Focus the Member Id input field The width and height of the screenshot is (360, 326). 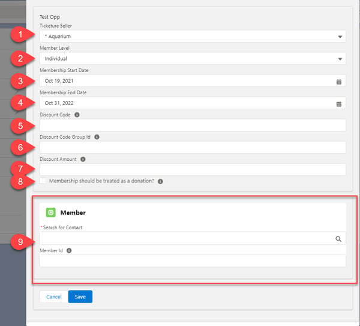(x=193, y=261)
